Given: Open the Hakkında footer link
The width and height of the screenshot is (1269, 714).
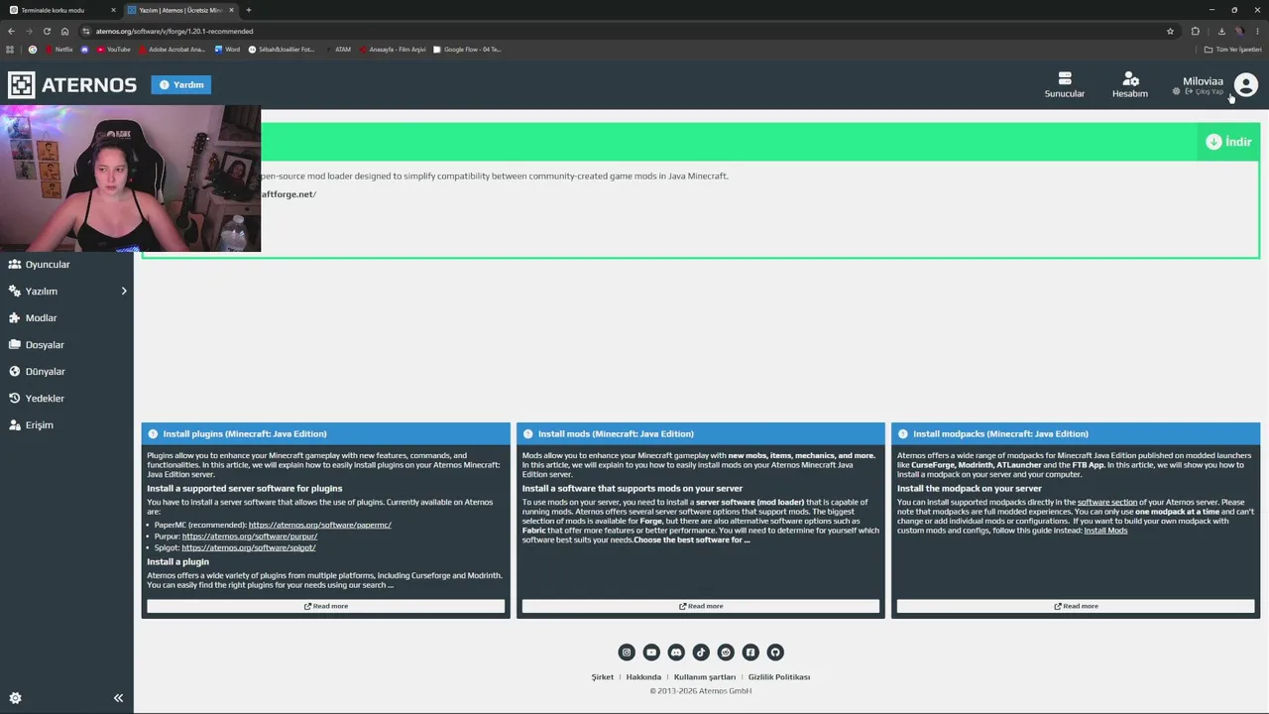Looking at the screenshot, I should click(643, 677).
